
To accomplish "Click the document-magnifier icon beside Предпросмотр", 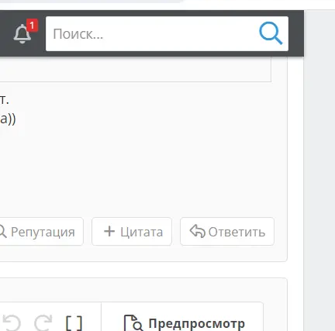I will pyautogui.click(x=133, y=323).
